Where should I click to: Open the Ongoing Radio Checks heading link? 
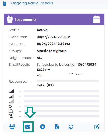click(32, 3)
